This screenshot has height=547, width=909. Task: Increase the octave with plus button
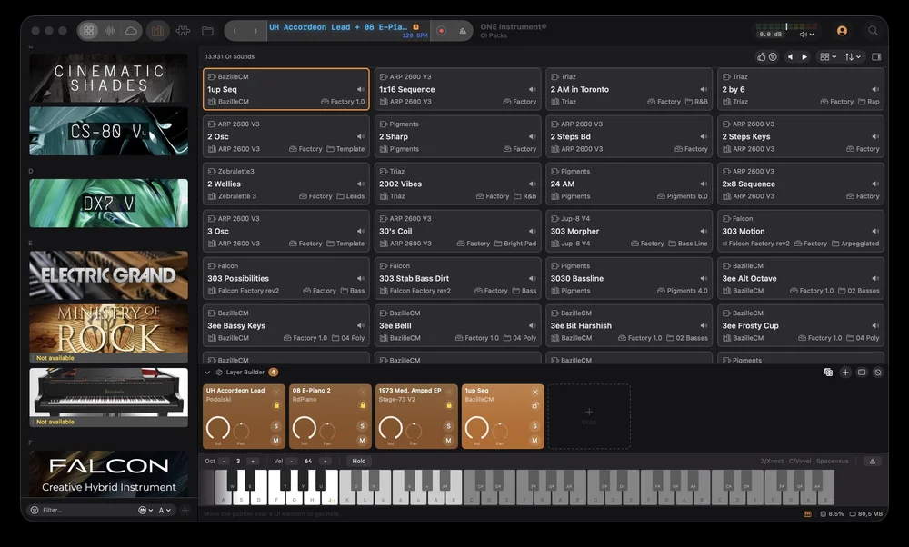252,462
